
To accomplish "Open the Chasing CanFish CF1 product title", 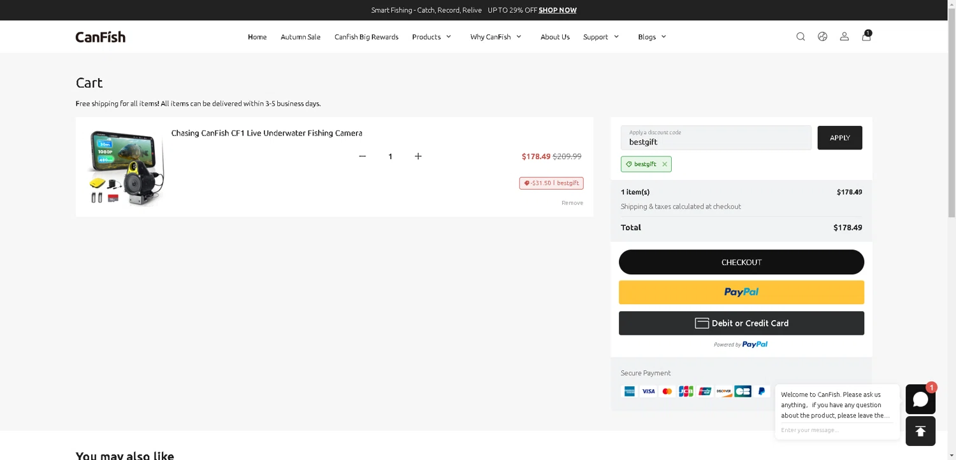I will (266, 133).
